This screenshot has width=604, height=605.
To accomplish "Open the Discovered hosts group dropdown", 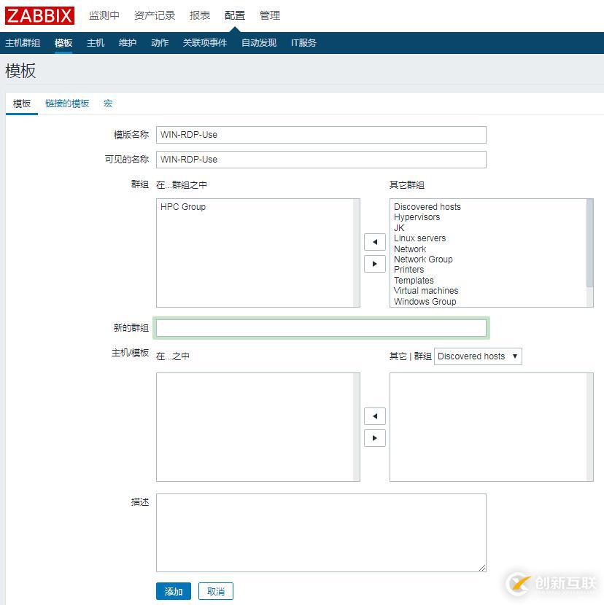I will click(x=478, y=356).
